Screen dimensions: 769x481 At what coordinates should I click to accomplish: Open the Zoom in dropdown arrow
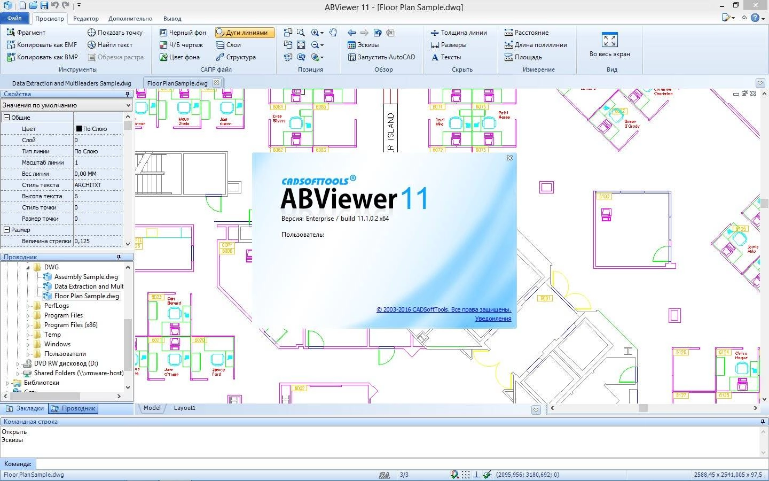[x=322, y=33]
